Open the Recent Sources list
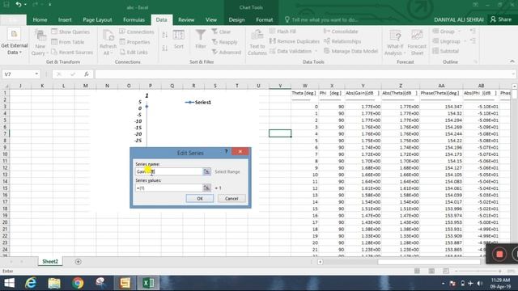This screenshot has height=291, width=518. pyautogui.click(x=72, y=52)
